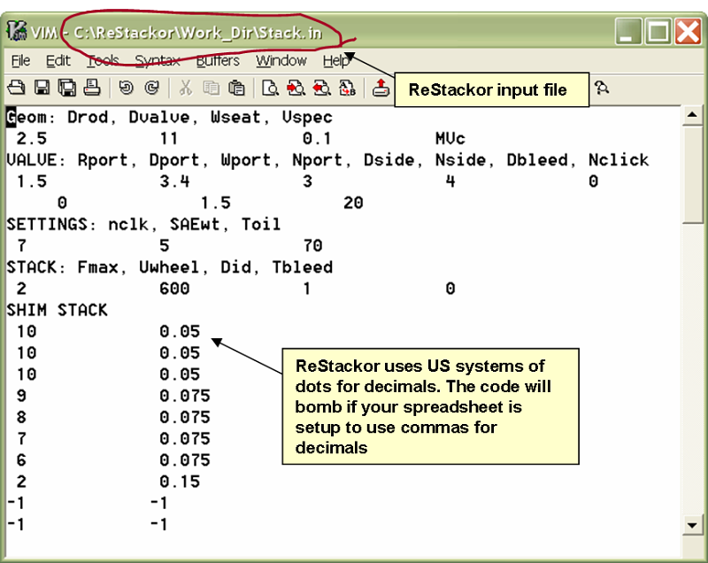Redo the change using the toolbar icon

click(x=151, y=88)
